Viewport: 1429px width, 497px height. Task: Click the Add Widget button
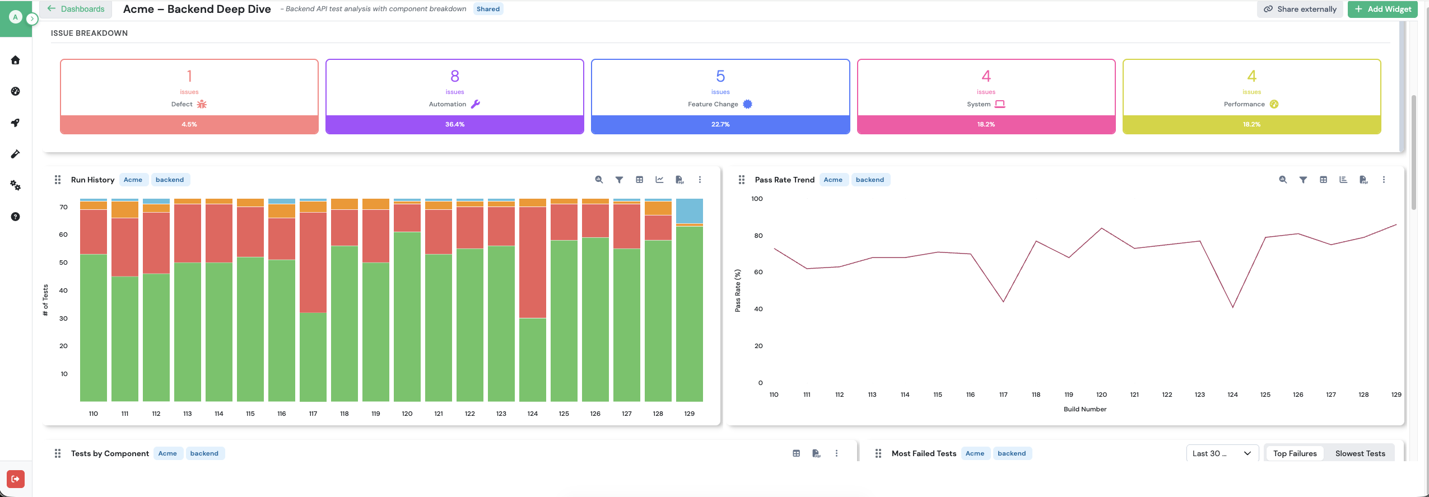(x=1382, y=9)
